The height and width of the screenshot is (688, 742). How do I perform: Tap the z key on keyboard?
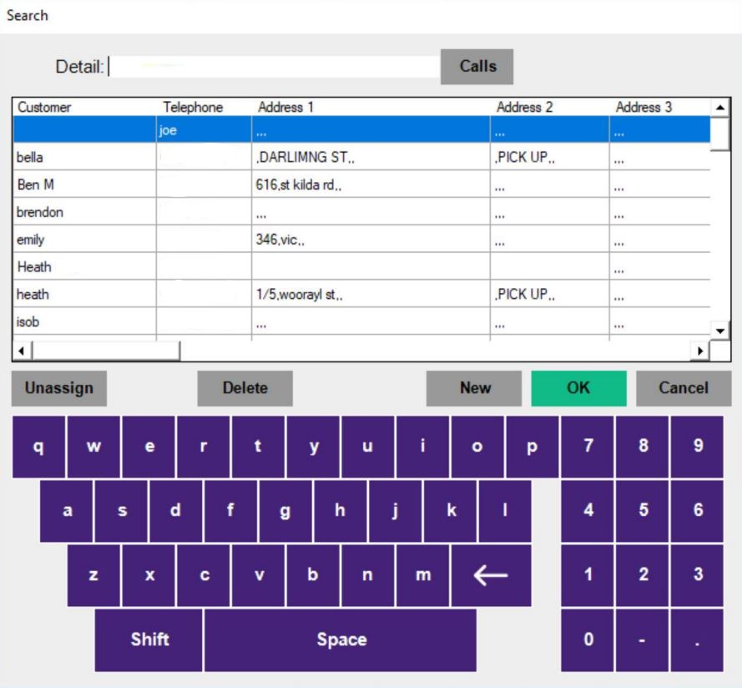93,575
